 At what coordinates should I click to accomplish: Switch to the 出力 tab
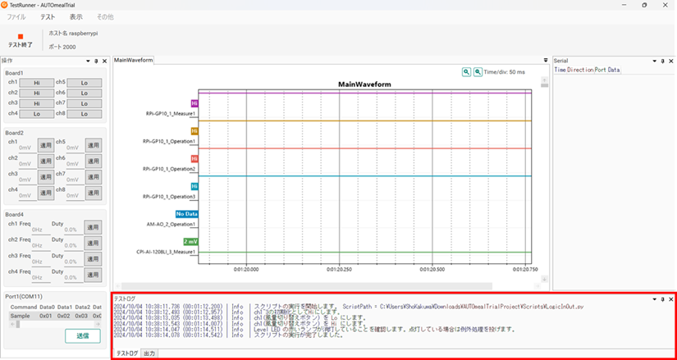tap(149, 353)
